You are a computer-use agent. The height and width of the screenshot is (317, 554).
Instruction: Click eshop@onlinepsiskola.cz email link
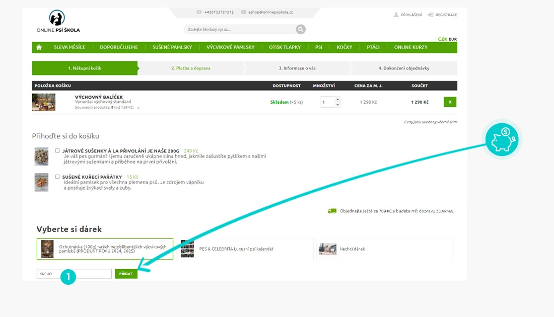click(x=270, y=12)
